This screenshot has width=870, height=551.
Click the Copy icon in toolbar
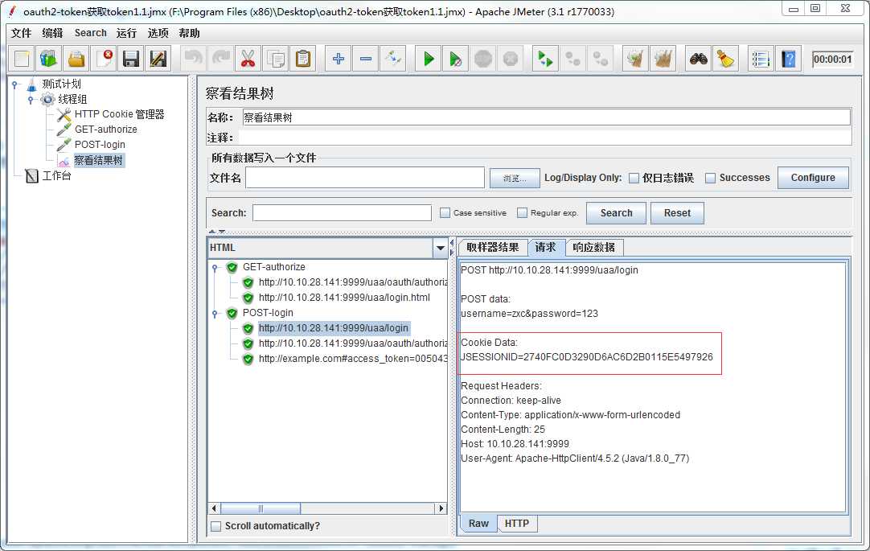click(x=276, y=58)
